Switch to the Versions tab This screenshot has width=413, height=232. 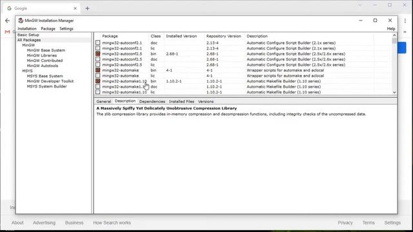[x=206, y=102]
